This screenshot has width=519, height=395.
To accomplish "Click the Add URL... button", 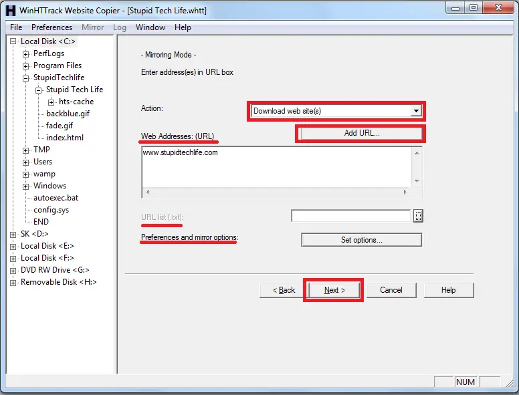I will [x=361, y=133].
